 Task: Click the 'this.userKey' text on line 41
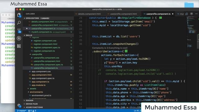[x=113, y=66]
